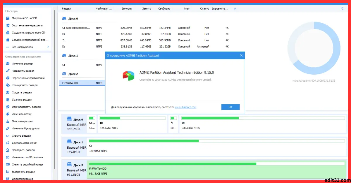Image resolution: width=351 pixels, height=183 pixels.
Task: Open the www.diskpart.com link
Action: (185, 107)
